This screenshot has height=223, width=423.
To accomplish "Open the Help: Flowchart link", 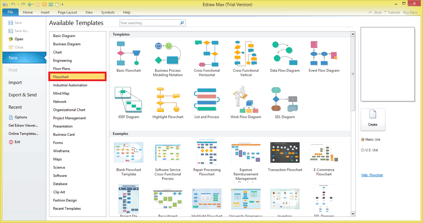I will click(372, 175).
